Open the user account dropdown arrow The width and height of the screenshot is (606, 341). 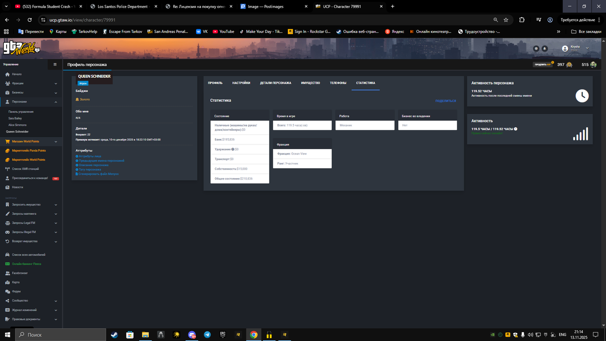588,48
